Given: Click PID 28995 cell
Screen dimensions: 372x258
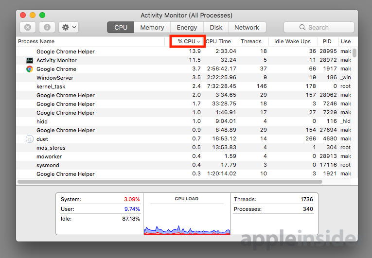Looking at the screenshot, I should click(x=328, y=51).
